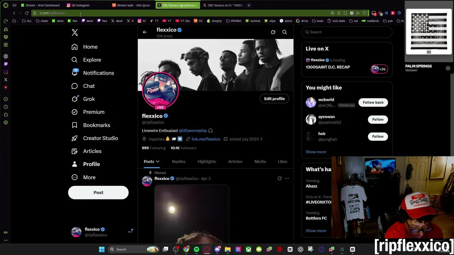Switch to the Replies tab
454x255 pixels.
[x=179, y=161]
